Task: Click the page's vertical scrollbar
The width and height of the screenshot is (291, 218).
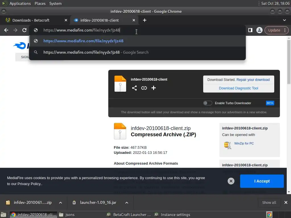Action: pos(289,62)
